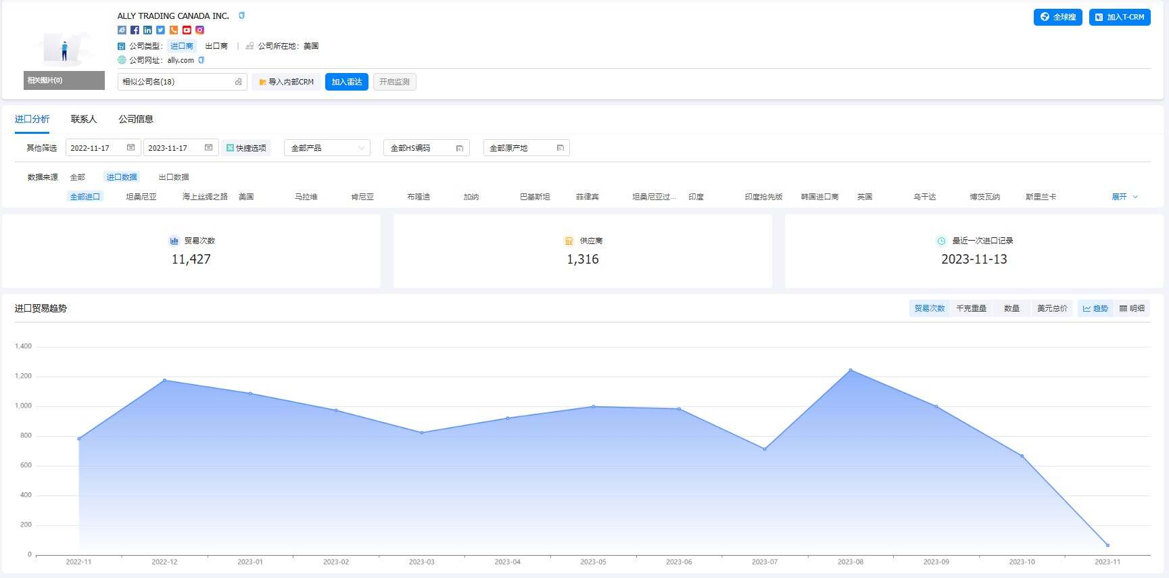Screen dimensions: 1169x578
Task: Click the building icon next to 公司类型
Action: [122, 46]
